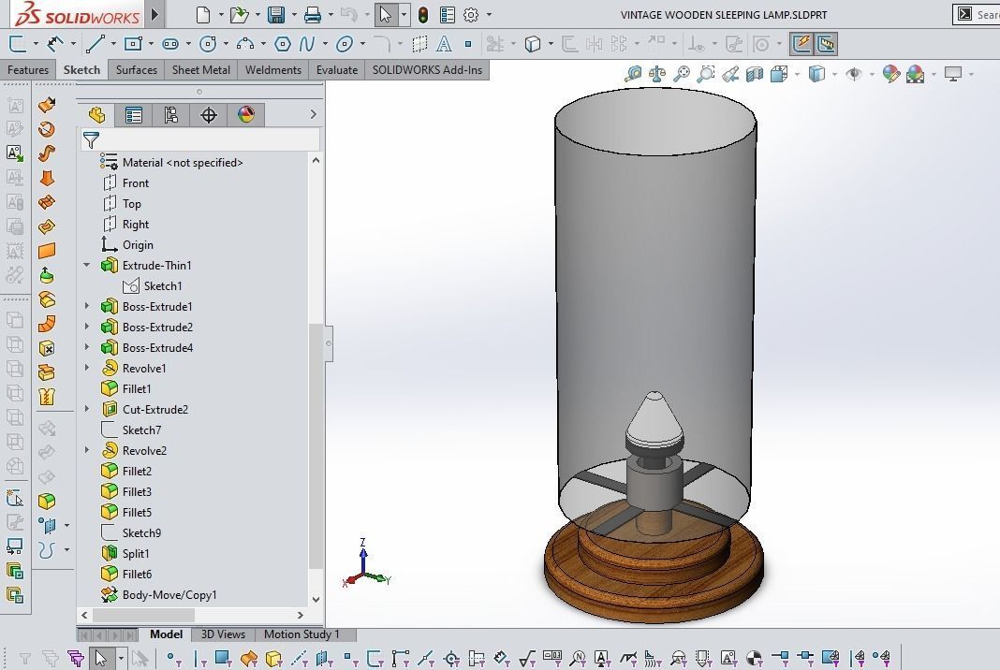The width and height of the screenshot is (1000, 670).
Task: Switch to the Features tab
Action: click(28, 70)
